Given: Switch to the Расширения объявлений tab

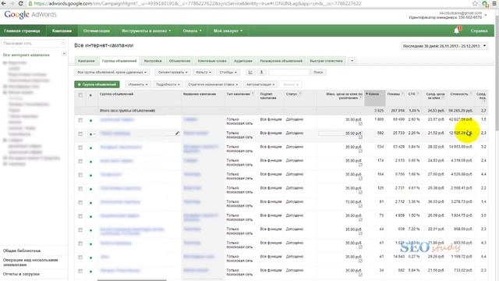Looking at the screenshot, I should 281,61.
